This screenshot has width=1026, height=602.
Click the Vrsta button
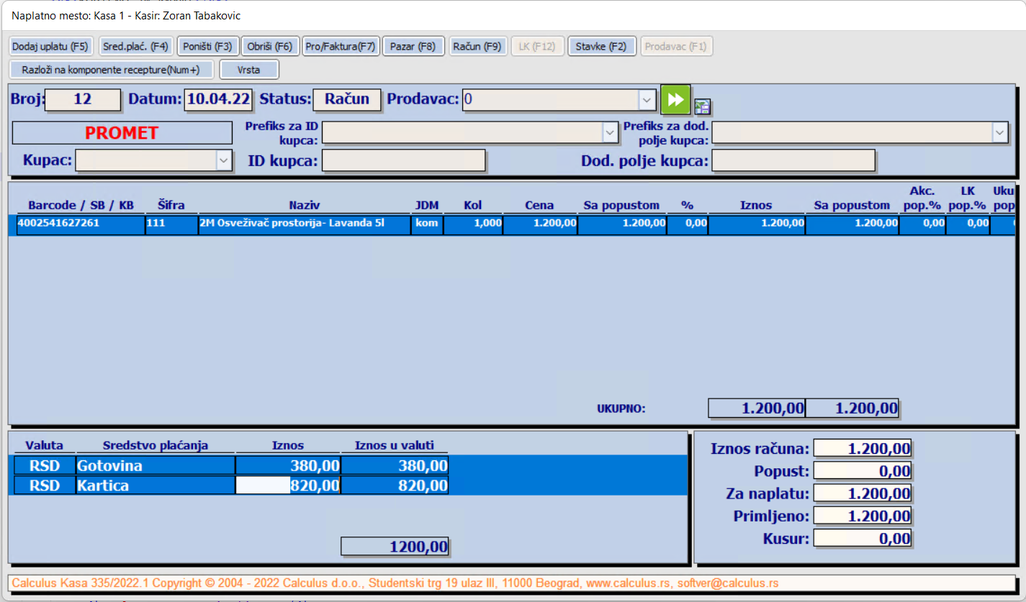coord(248,70)
